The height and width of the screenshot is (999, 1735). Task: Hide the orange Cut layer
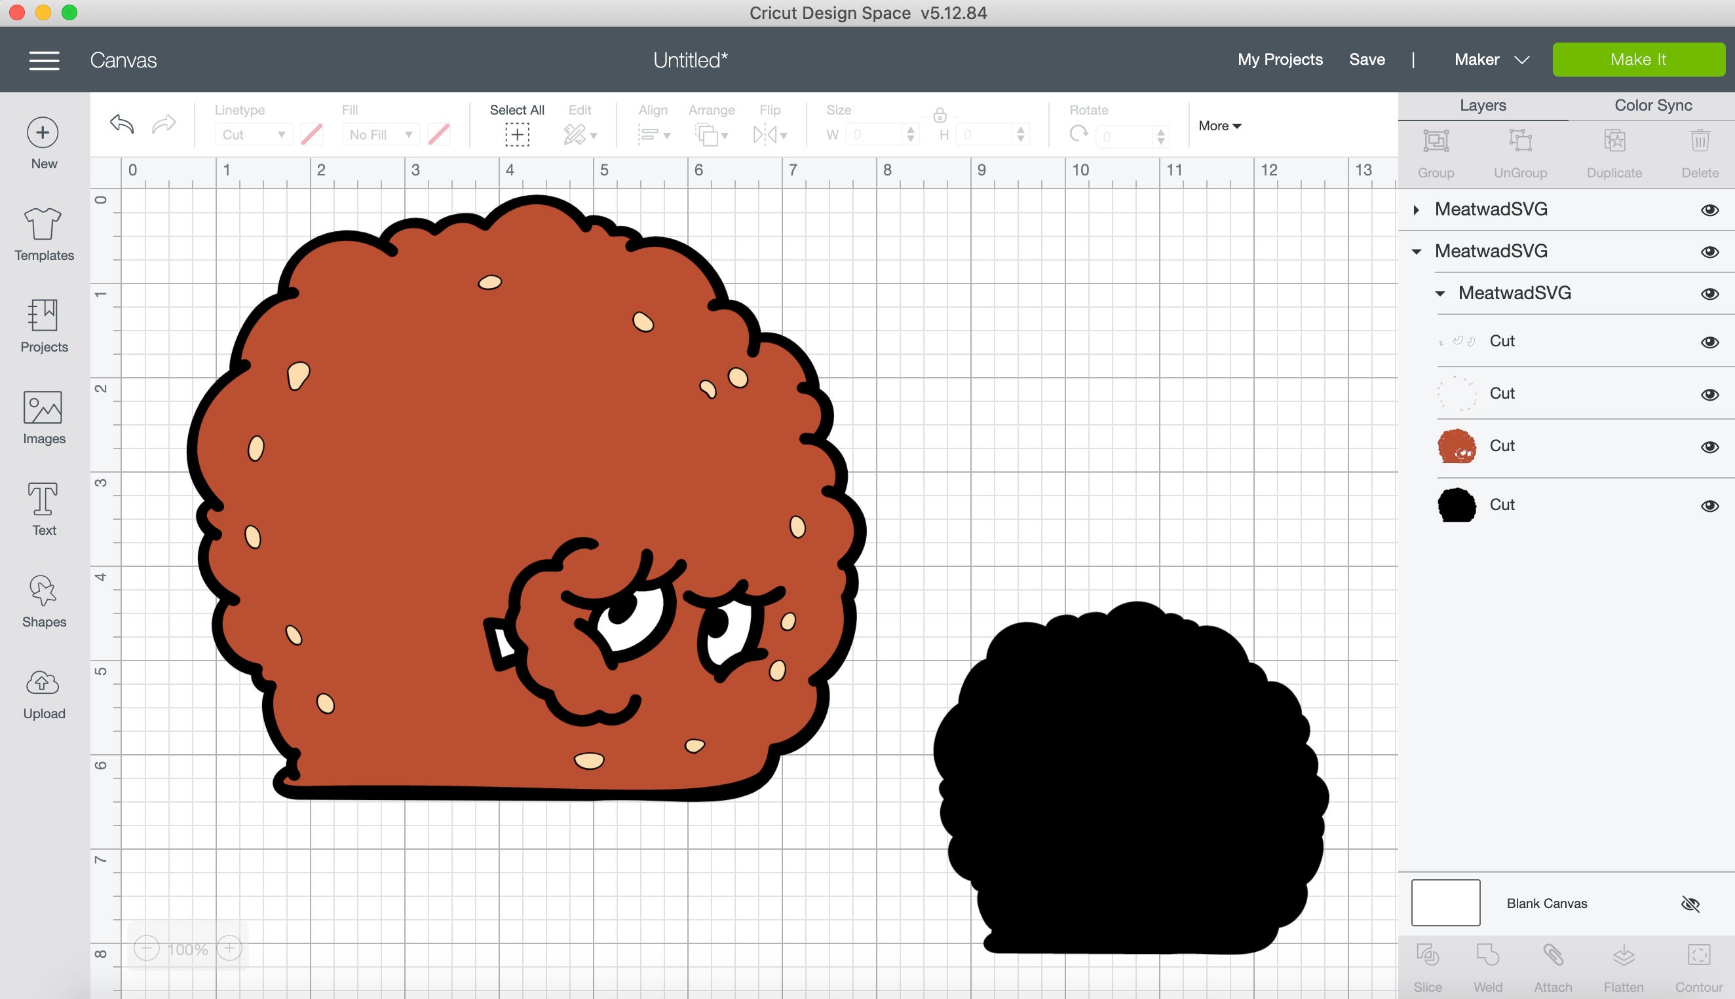click(x=1709, y=446)
